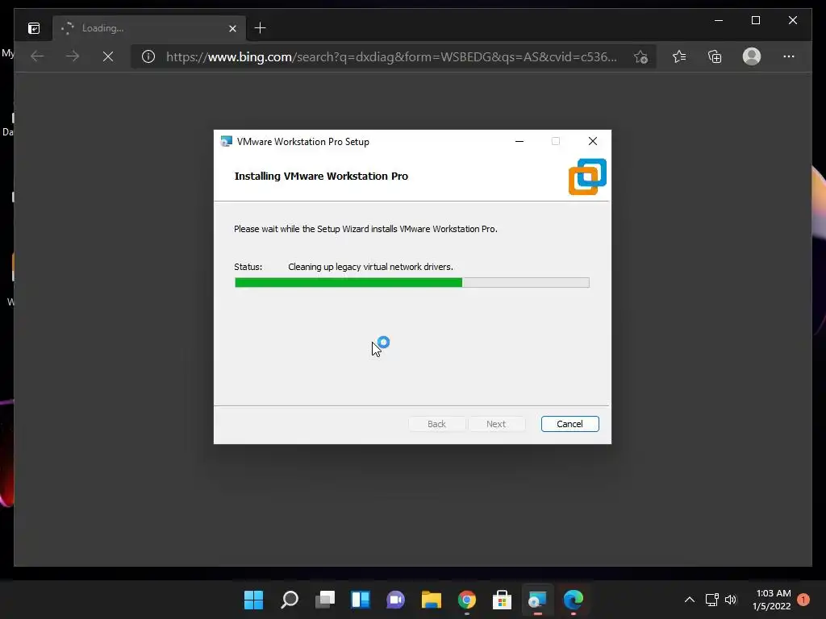Image resolution: width=826 pixels, height=619 pixels.
Task: Click the 'Installing VMware Workstation Pro' heading
Action: tap(321, 177)
